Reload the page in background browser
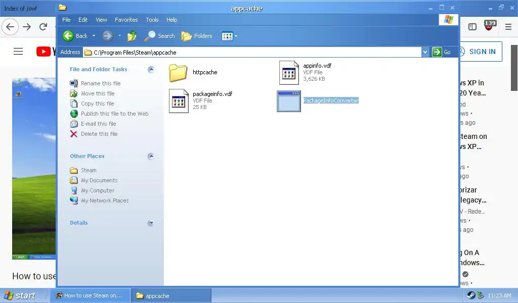 coord(44,27)
